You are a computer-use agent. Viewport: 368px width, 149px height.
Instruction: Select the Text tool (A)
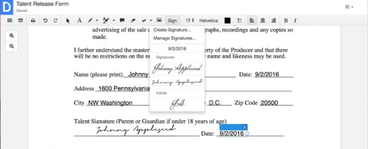point(79,20)
